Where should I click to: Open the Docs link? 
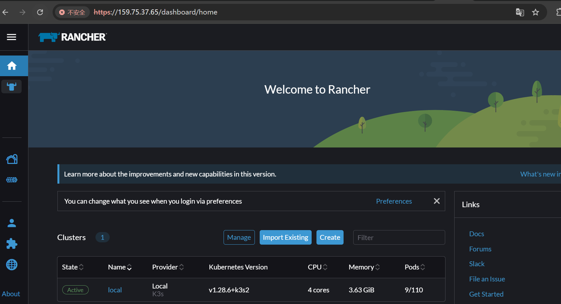pos(476,234)
